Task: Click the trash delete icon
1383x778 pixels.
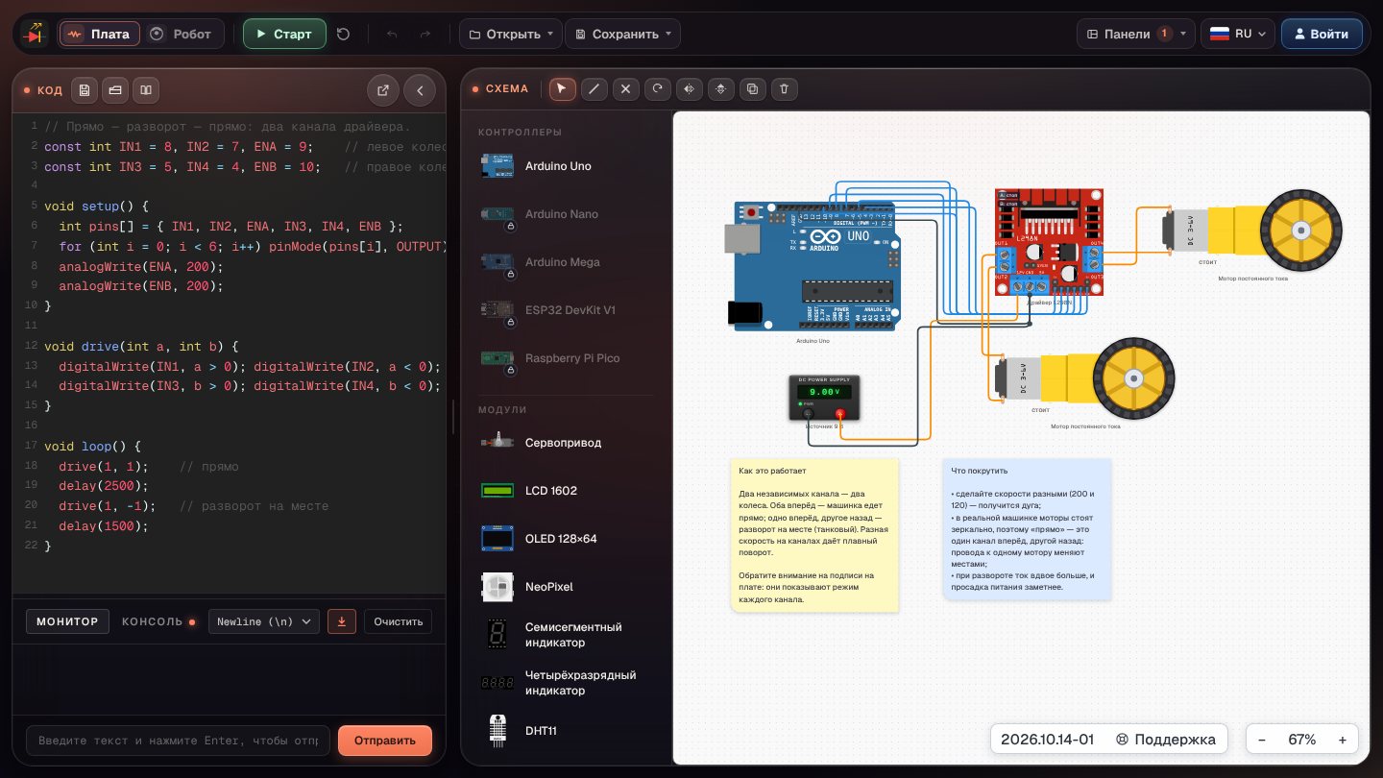Action: 785,89
